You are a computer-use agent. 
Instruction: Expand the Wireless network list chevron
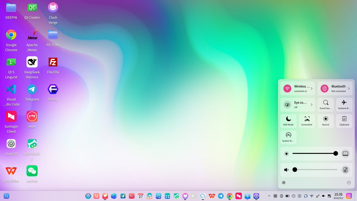click(x=311, y=88)
